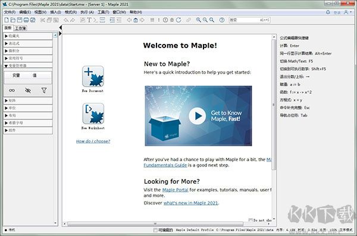Insert Maple prompt with >_ icon
The height and width of the screenshot is (236, 357).
[96, 20]
